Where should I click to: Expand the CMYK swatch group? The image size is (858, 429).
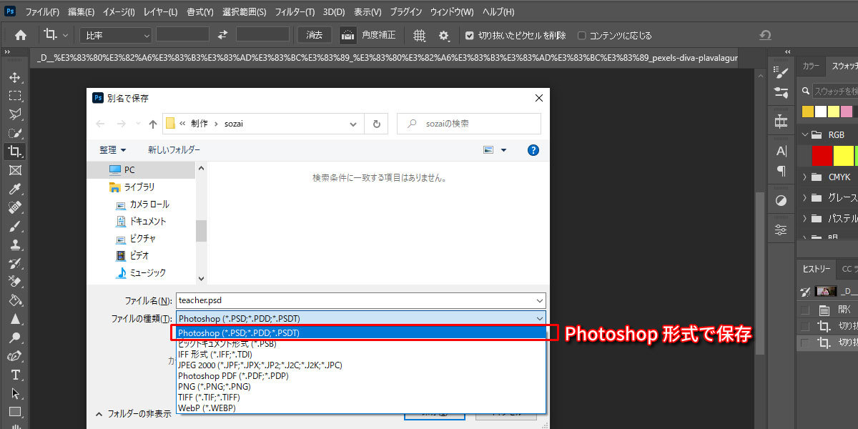click(x=804, y=177)
